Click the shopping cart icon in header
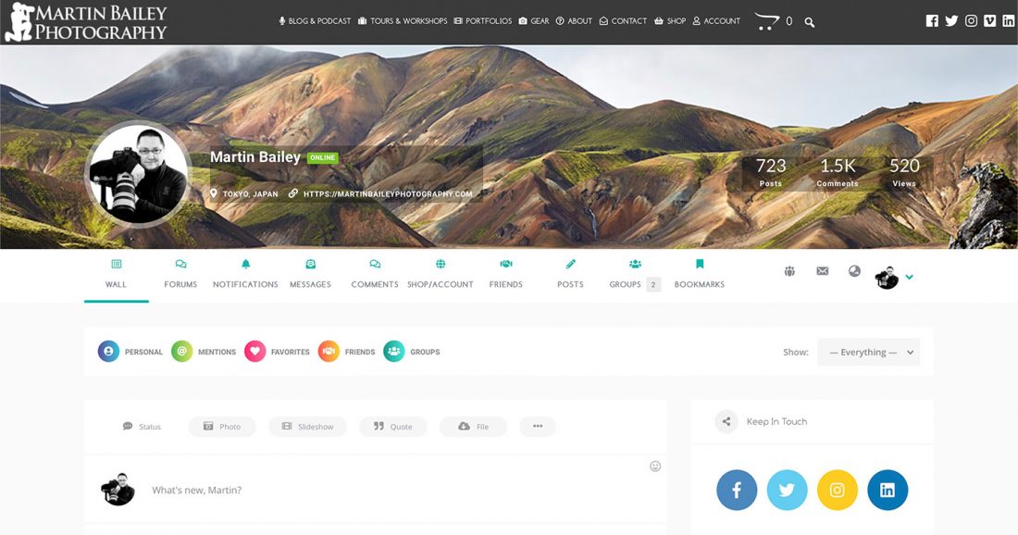This screenshot has height=535, width=1018. (766, 20)
